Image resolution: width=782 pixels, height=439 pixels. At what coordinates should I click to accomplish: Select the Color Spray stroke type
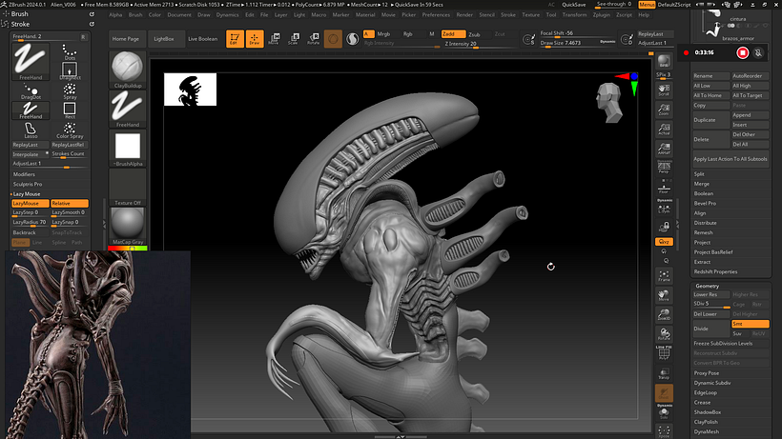click(70, 130)
